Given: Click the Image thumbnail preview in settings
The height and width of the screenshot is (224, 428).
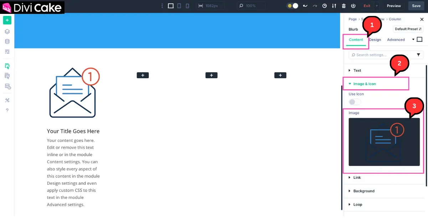Looking at the screenshot, I should click(x=384, y=142).
